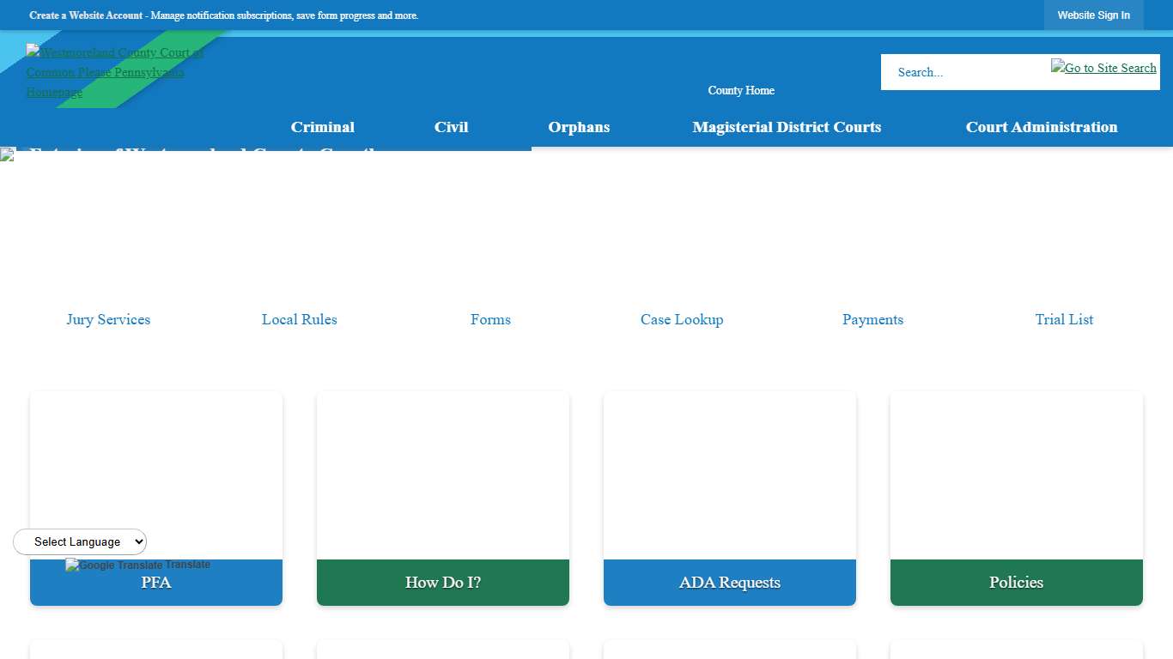1173x659 pixels.
Task: Open the Criminal navigation menu
Action: tap(323, 127)
